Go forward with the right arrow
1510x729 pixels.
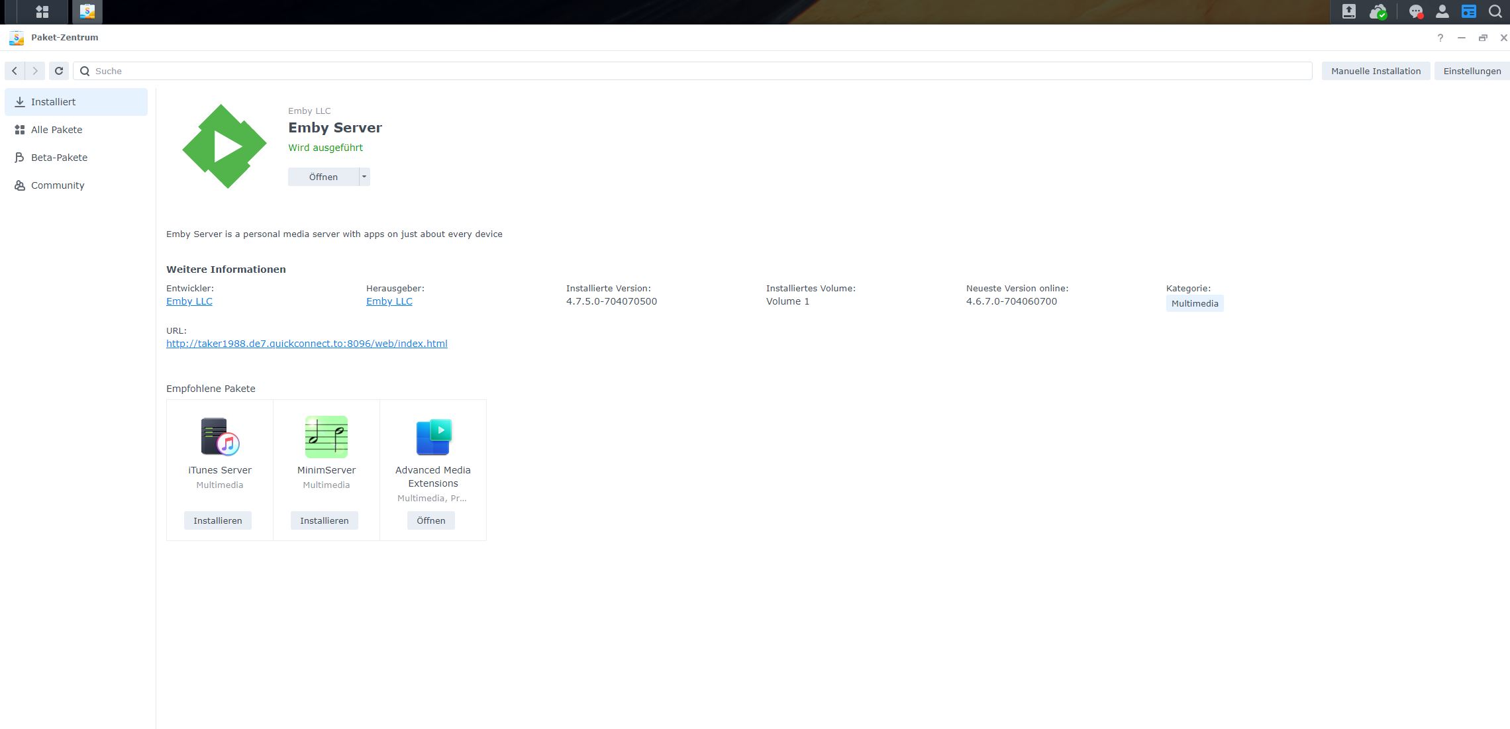pyautogui.click(x=35, y=71)
